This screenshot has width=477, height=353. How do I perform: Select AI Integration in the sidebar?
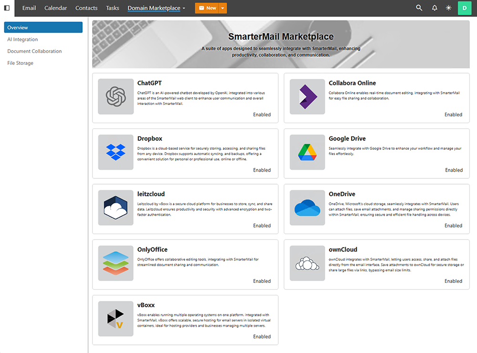22,39
